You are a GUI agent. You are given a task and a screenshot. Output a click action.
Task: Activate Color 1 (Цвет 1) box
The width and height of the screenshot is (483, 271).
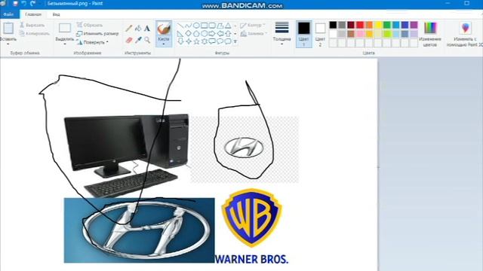click(303, 34)
